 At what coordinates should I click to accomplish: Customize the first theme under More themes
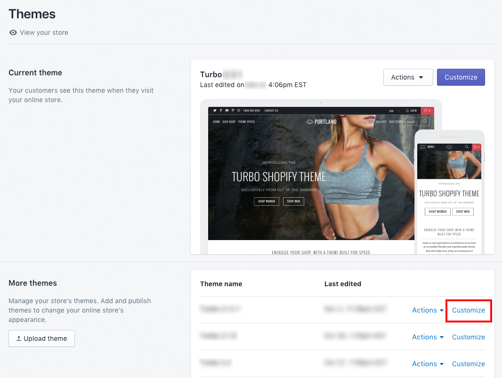click(468, 310)
